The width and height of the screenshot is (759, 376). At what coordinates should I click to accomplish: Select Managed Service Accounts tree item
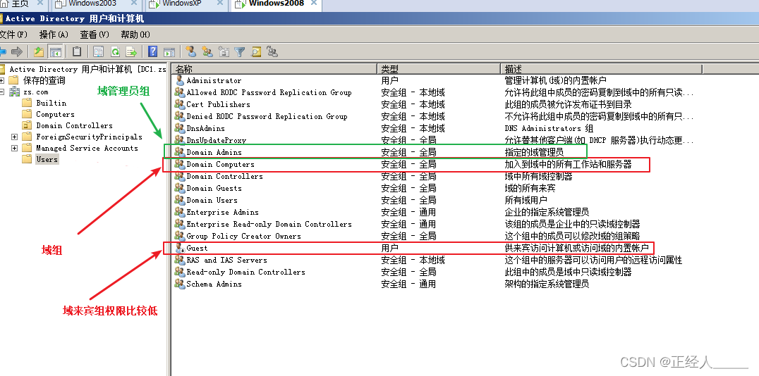(x=87, y=149)
